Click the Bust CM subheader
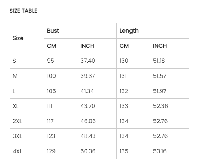 click(60, 46)
